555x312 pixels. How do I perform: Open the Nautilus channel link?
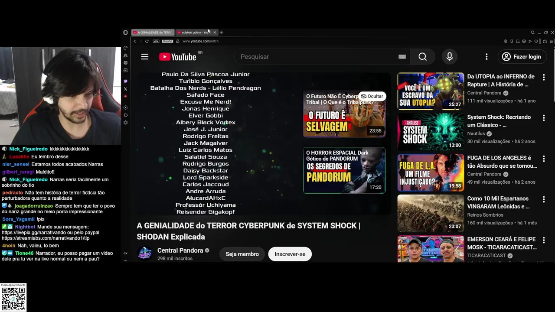click(x=477, y=133)
